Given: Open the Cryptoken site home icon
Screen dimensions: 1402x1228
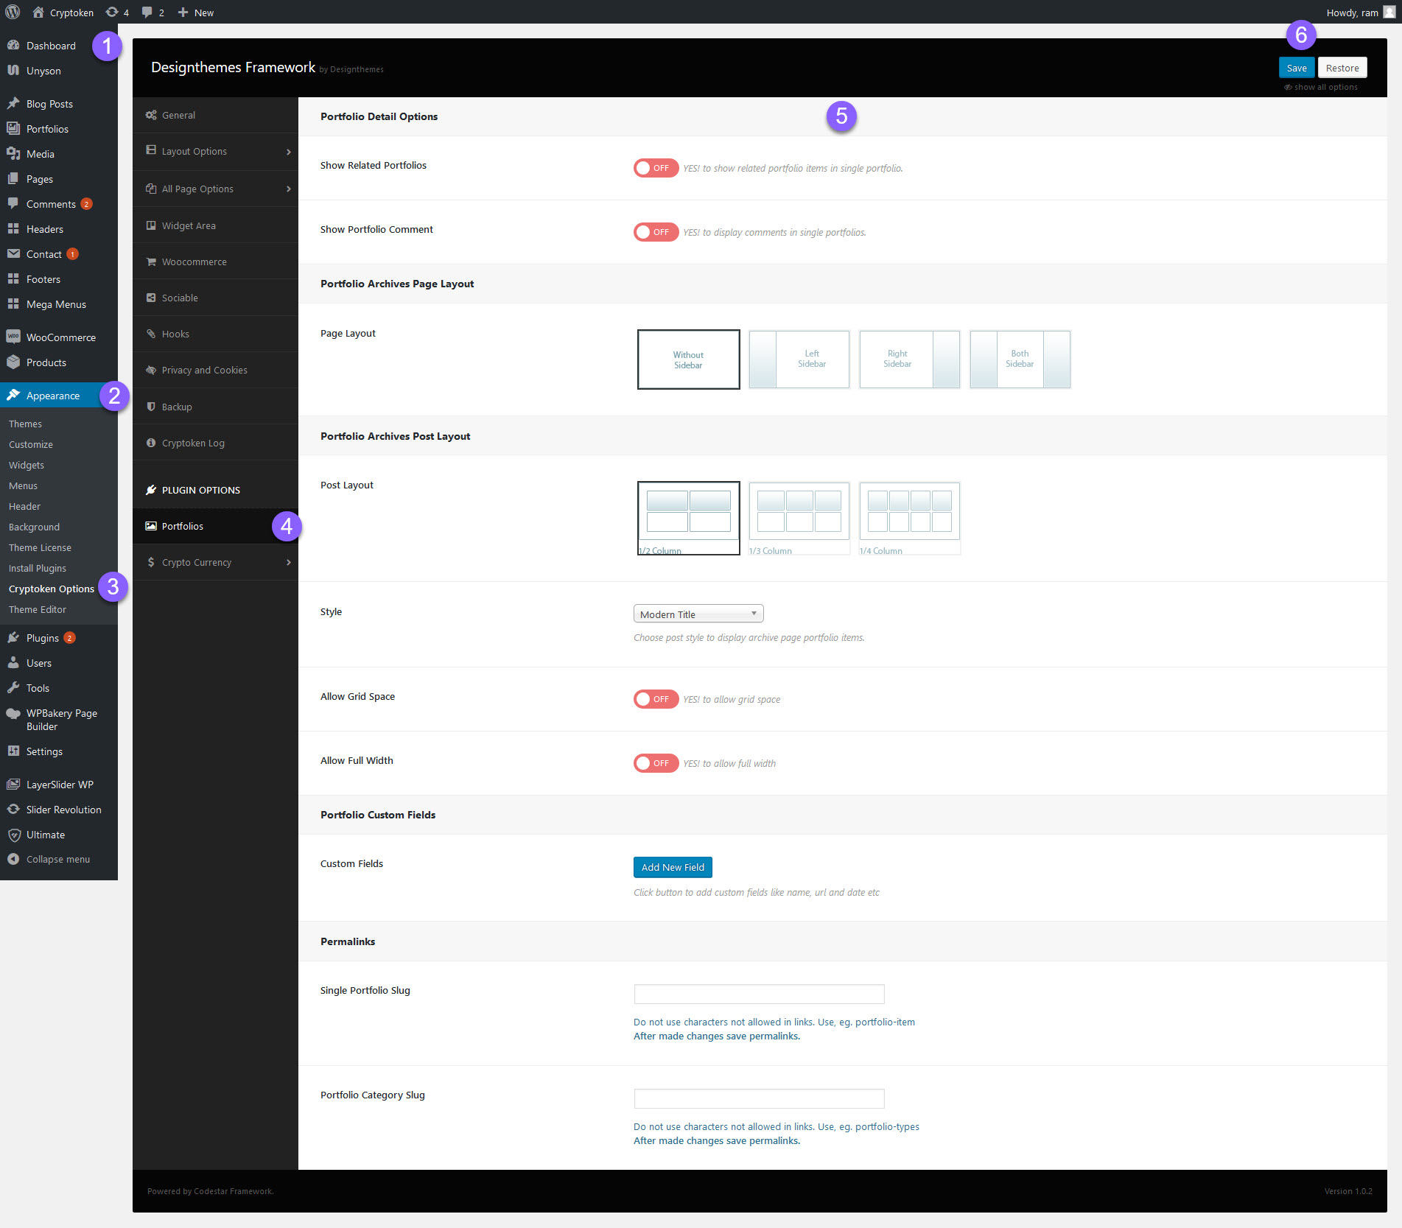Looking at the screenshot, I should pyautogui.click(x=38, y=12).
